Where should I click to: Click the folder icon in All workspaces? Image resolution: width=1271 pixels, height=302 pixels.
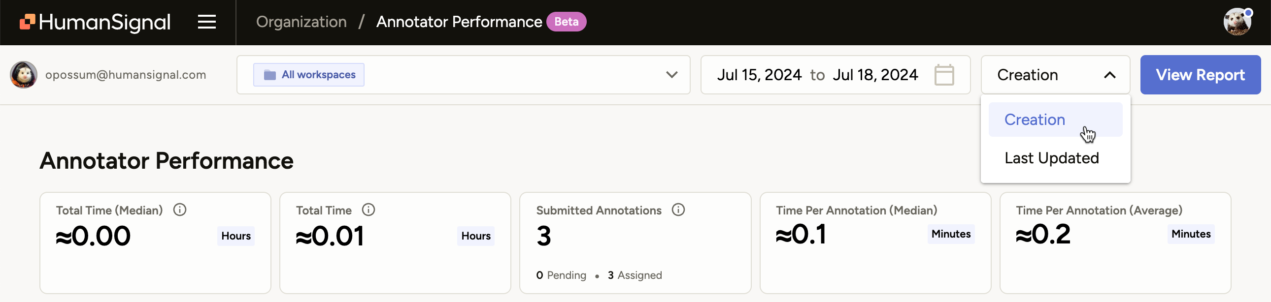(x=270, y=75)
